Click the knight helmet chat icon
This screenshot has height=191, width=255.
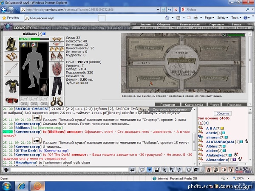[x=196, y=170]
